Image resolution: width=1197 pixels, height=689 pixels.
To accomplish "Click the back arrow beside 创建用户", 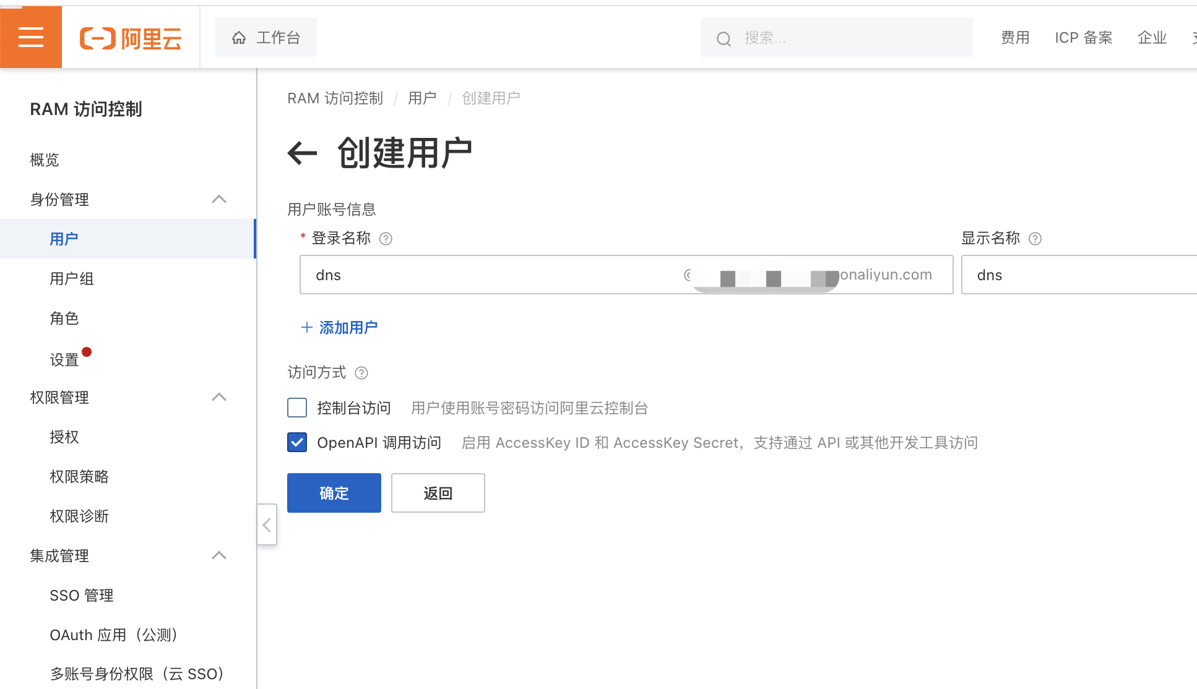I will 302,153.
